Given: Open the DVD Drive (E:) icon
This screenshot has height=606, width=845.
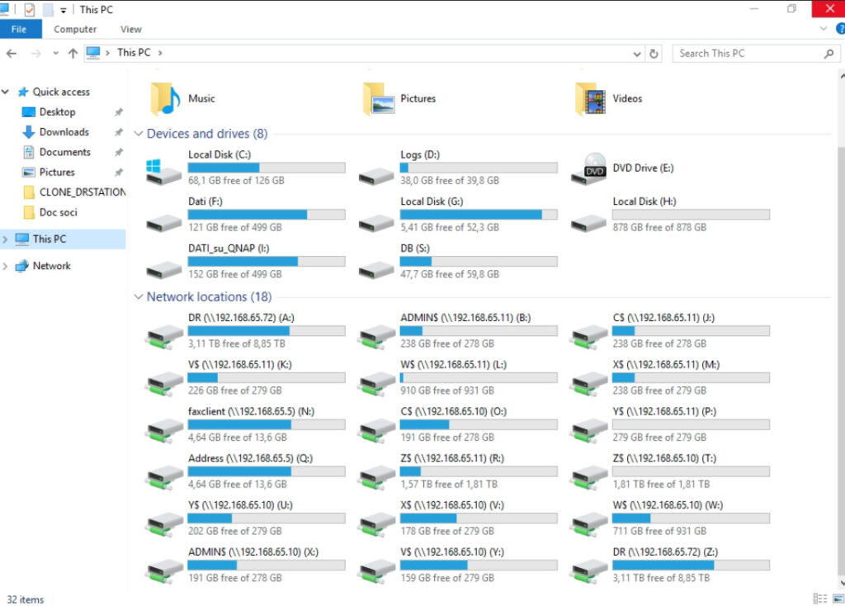Looking at the screenshot, I should (593, 169).
